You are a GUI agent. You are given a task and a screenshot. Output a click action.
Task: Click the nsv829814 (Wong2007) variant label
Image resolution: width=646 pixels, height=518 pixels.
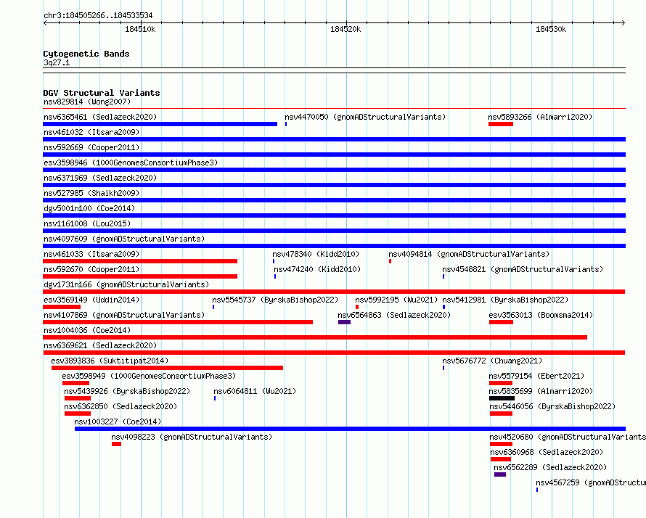coord(87,102)
